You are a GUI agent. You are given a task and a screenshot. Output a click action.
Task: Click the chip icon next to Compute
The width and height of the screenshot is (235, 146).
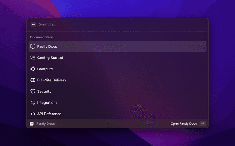[33, 69]
